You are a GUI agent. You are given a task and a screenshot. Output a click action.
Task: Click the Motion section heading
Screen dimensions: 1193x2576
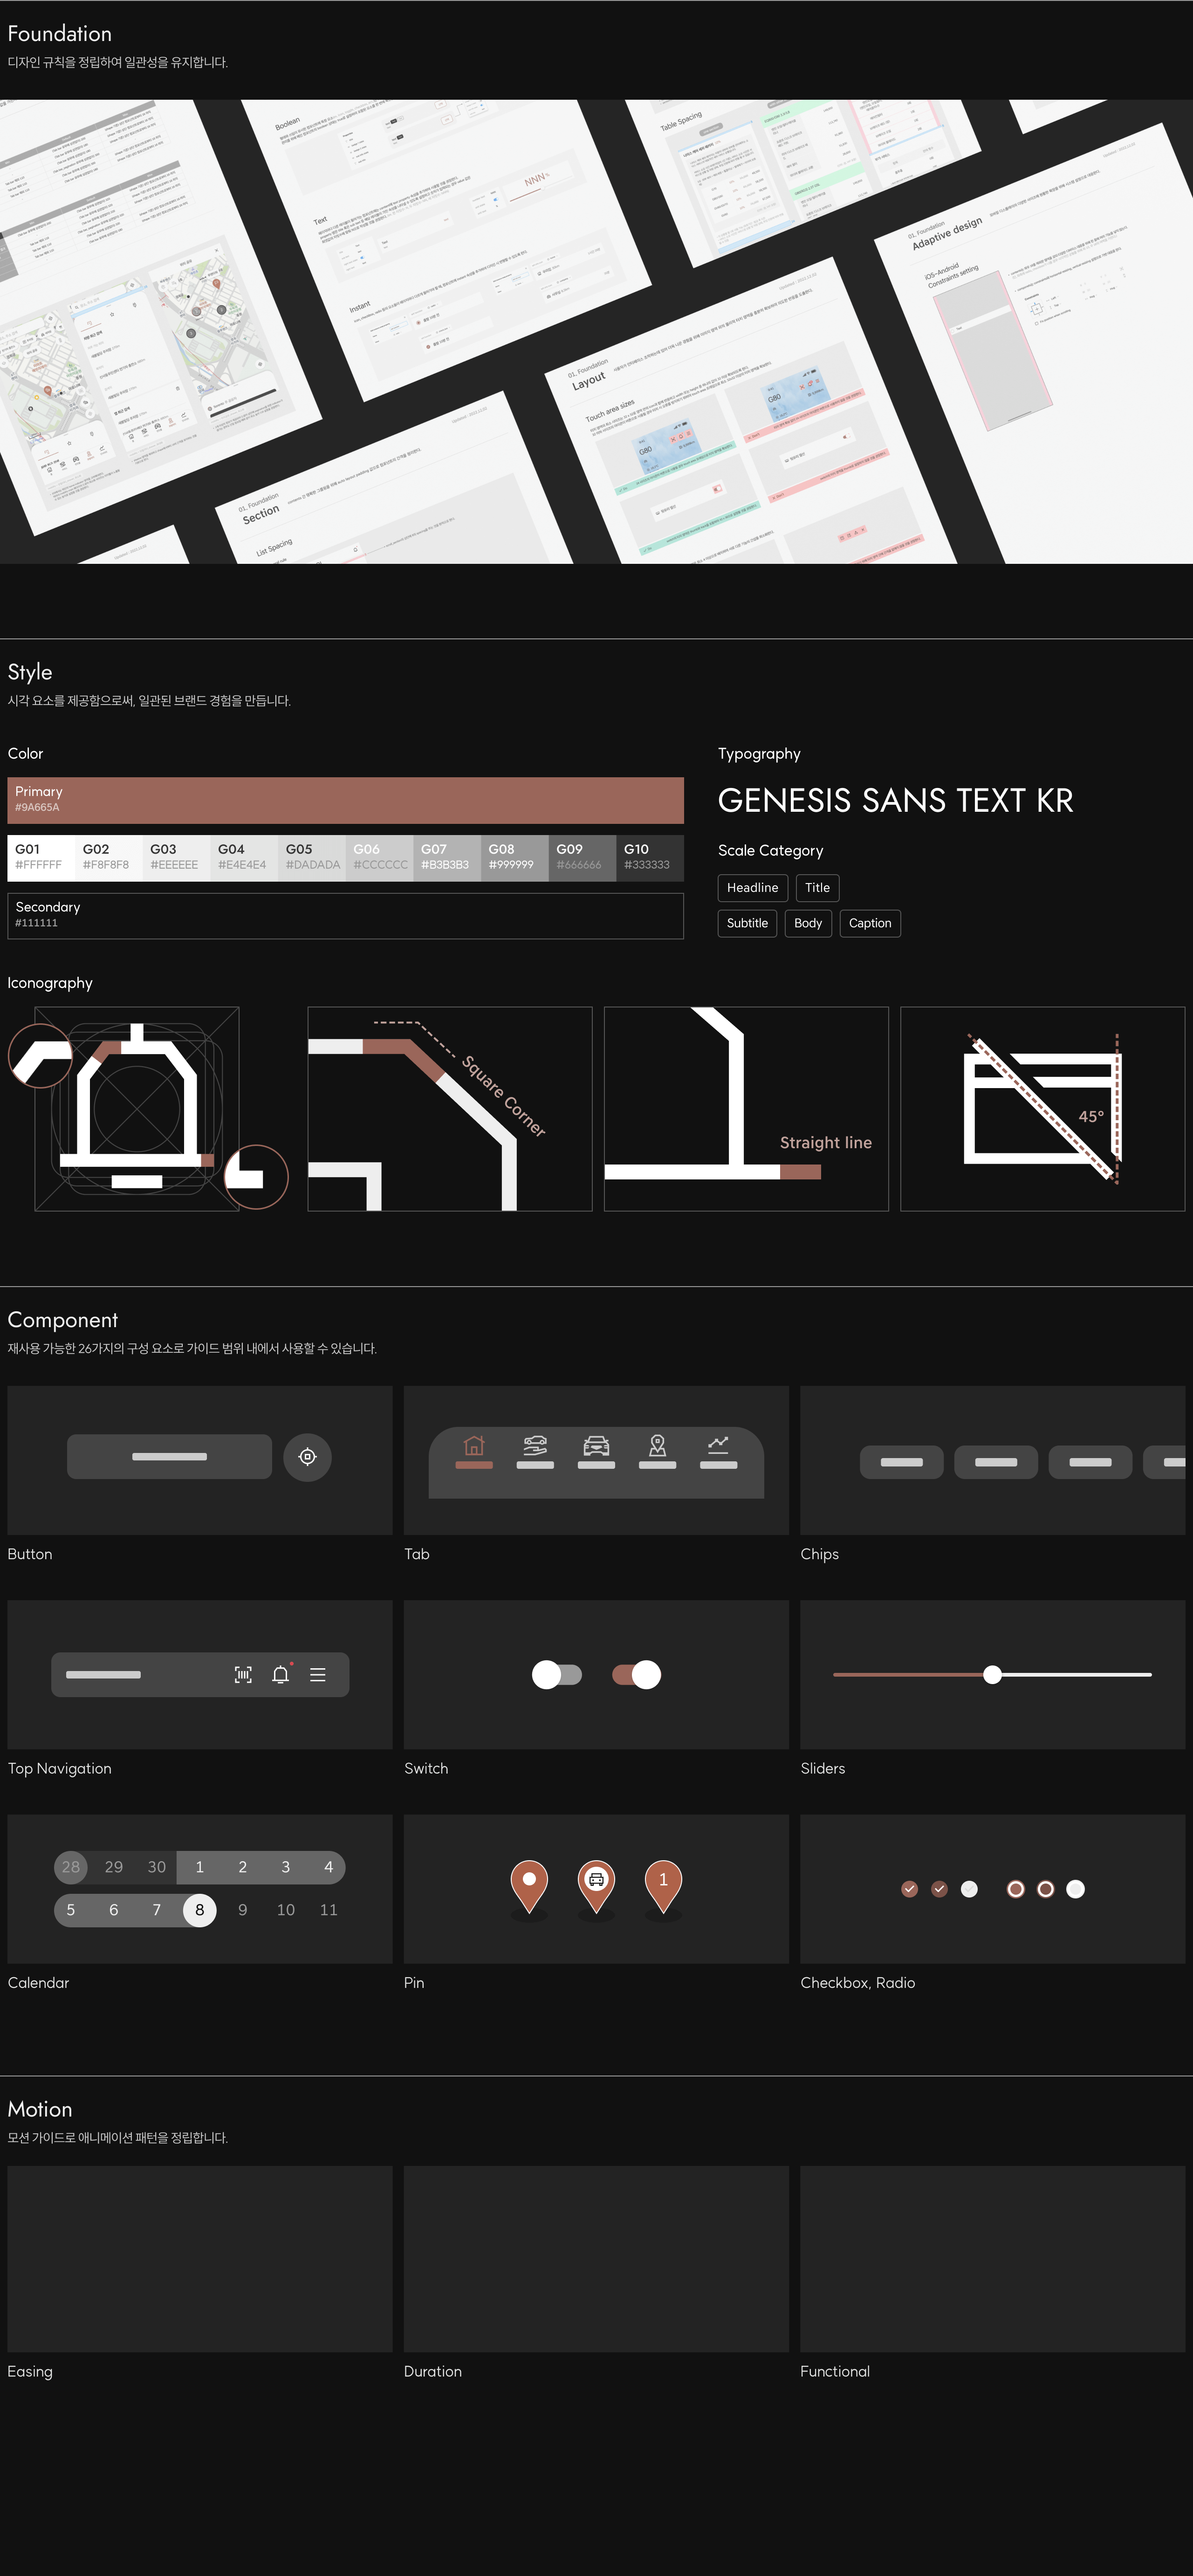[40, 2109]
